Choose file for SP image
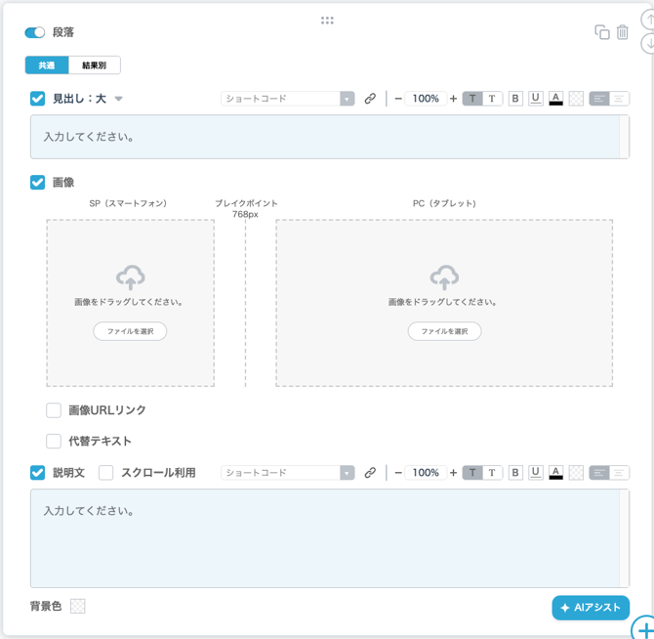The image size is (654, 639). [x=130, y=331]
